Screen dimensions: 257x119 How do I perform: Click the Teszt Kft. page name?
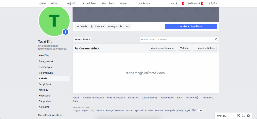(45, 42)
